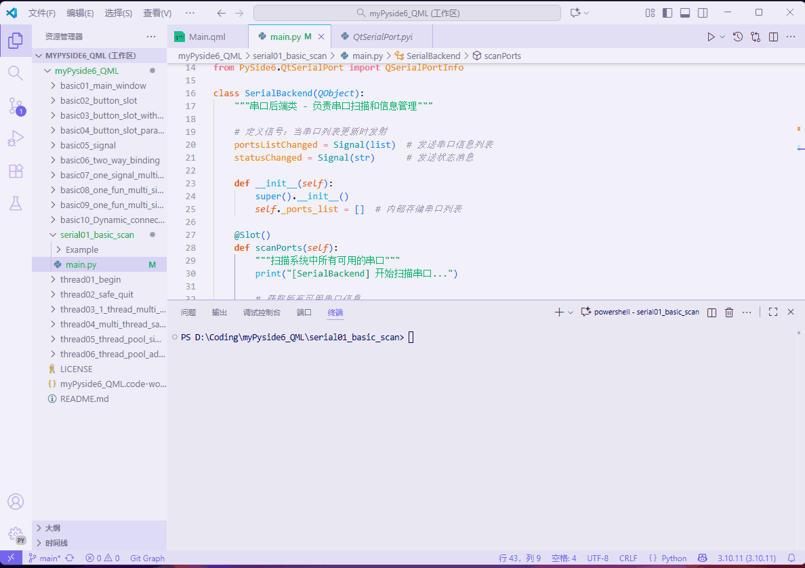Open Copilot chat icon in title bar
This screenshot has height=568, width=805.
[575, 13]
